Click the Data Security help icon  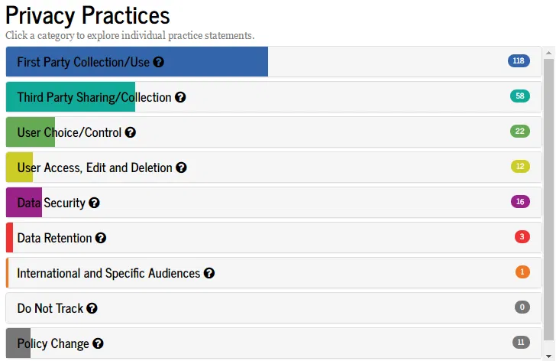tap(94, 203)
